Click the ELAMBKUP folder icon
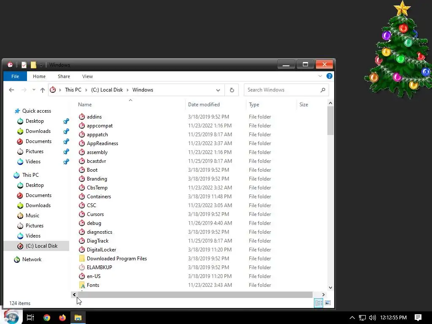 pyautogui.click(x=82, y=267)
